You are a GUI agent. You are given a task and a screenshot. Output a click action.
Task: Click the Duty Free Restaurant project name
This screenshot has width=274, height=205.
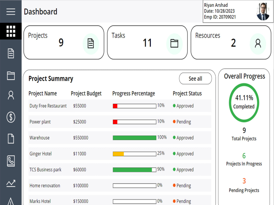tap(48, 106)
